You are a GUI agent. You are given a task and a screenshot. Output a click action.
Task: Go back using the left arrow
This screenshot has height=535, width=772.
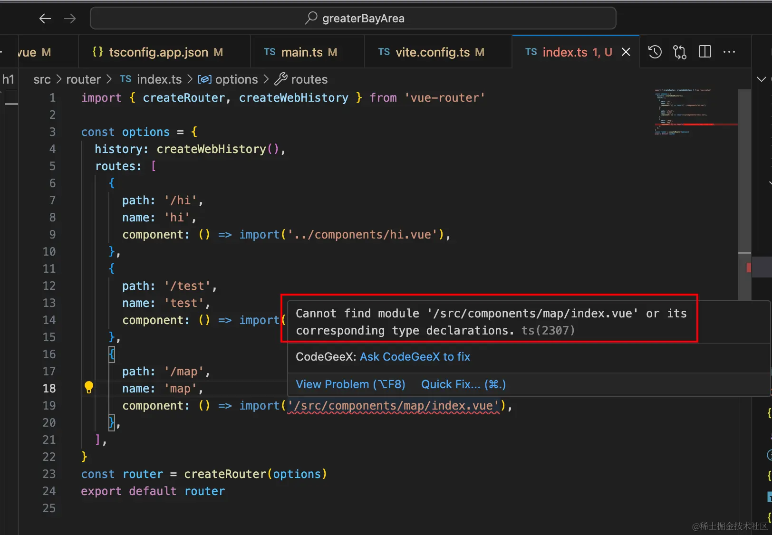click(x=45, y=19)
